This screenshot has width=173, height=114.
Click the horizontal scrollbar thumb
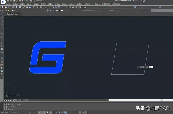[x=162, y=100]
